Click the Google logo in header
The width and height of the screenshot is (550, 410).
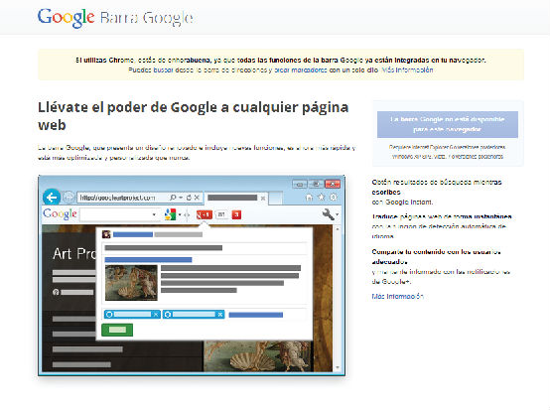coord(66,18)
